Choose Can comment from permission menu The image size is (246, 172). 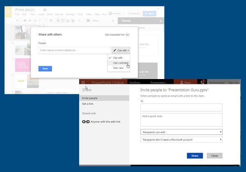coord(119,63)
